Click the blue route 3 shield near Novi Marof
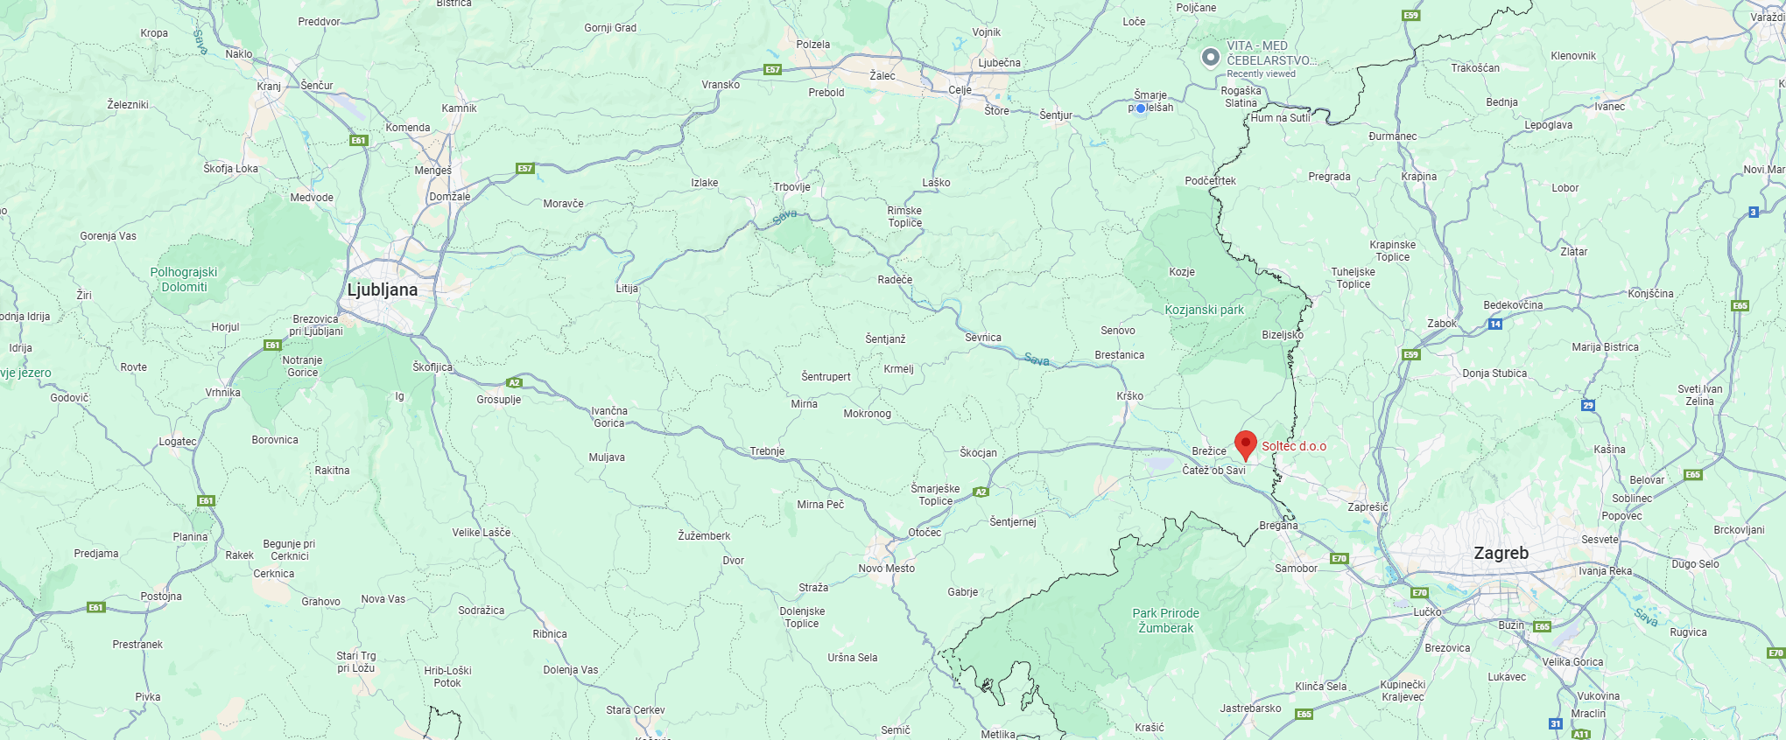Viewport: 1786px width, 740px height. (1753, 212)
